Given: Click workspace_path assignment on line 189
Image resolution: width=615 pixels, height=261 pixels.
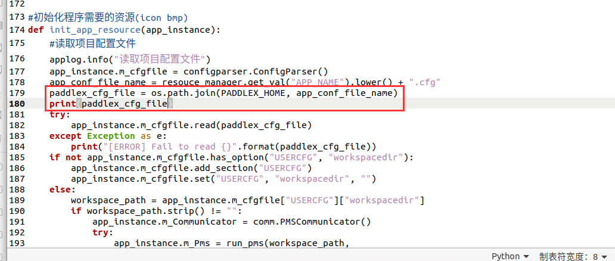Looking at the screenshot, I should click(248, 201).
